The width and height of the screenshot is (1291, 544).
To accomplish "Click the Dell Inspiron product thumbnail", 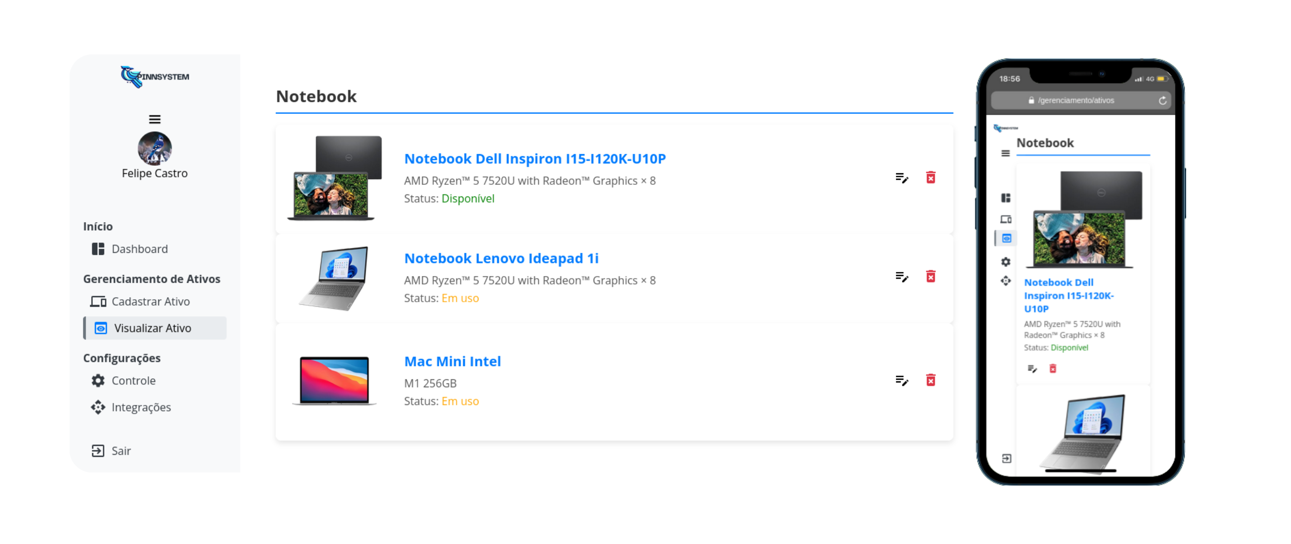I will coord(334,178).
